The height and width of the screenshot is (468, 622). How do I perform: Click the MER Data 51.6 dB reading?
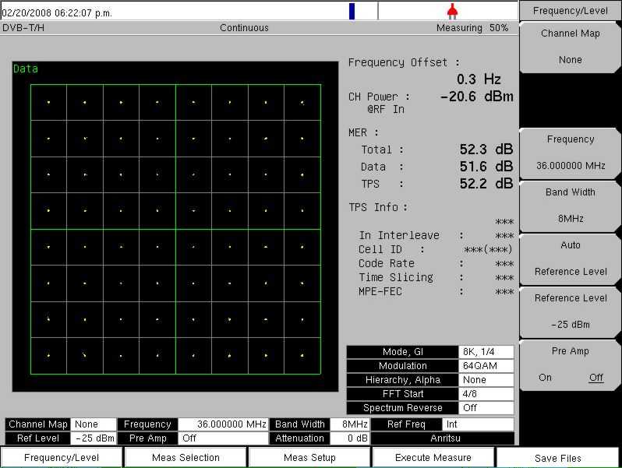click(x=486, y=167)
